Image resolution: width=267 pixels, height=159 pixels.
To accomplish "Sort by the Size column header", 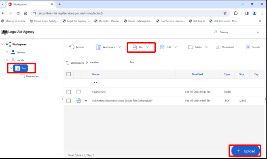I will pyautogui.click(x=242, y=74).
